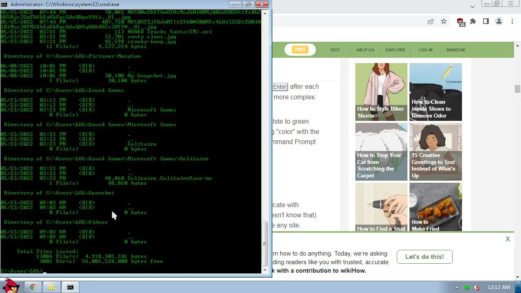Click the cmd vertical scrollbar thumb

(x=265, y=243)
